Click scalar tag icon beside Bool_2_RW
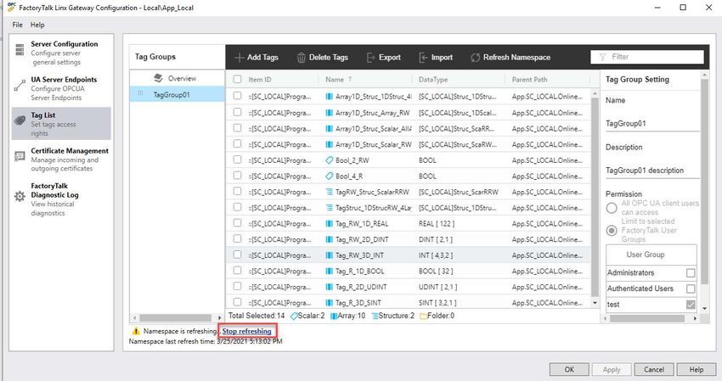Image resolution: width=722 pixels, height=381 pixels. [330, 160]
